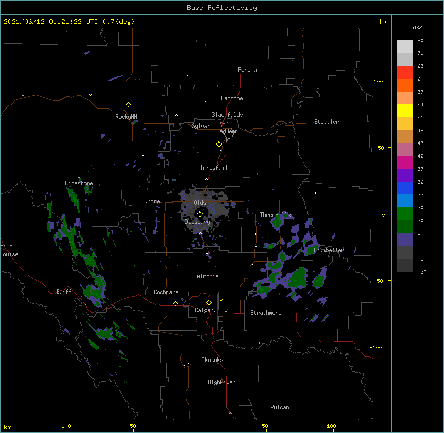Select the Vulcan label

[280, 407]
